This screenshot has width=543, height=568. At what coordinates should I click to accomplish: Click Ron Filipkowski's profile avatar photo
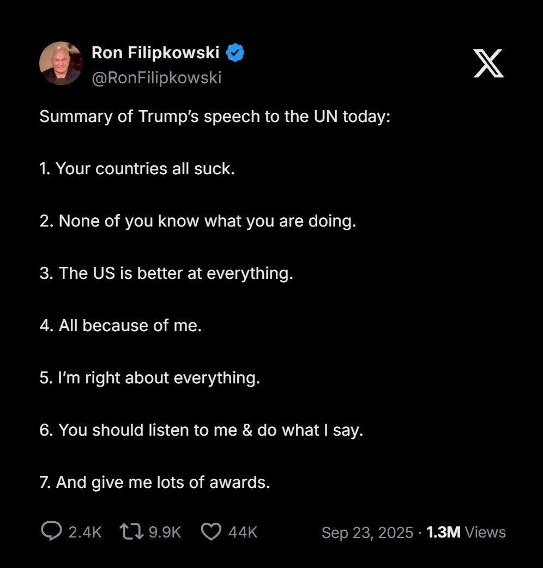click(61, 63)
